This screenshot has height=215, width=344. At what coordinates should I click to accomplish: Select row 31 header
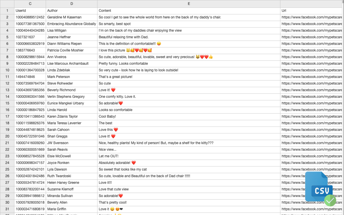click(7, 209)
